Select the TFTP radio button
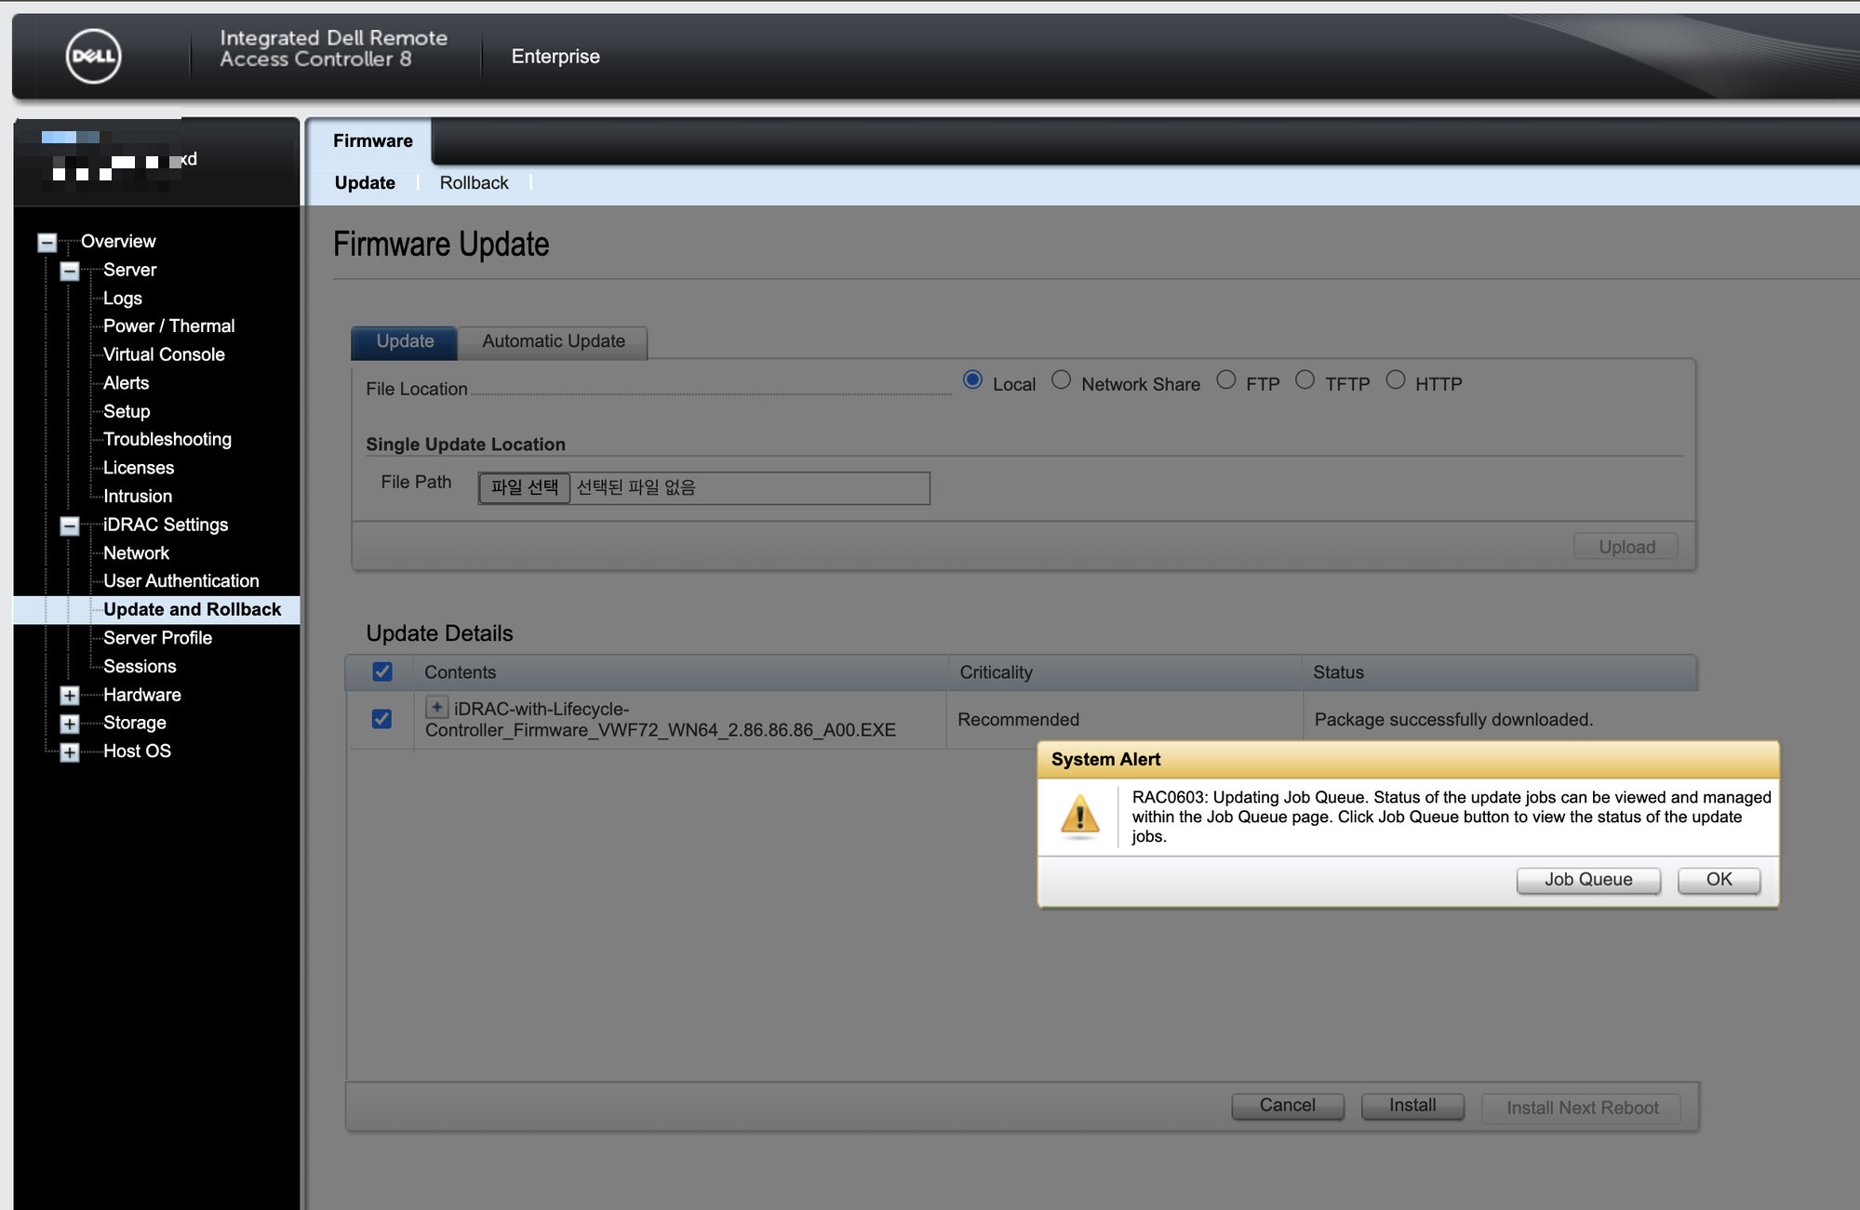 pos(1305,380)
